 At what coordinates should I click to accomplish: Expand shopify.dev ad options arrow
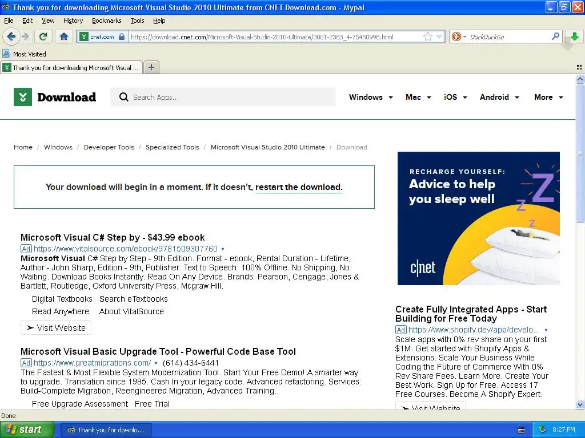[x=546, y=330]
